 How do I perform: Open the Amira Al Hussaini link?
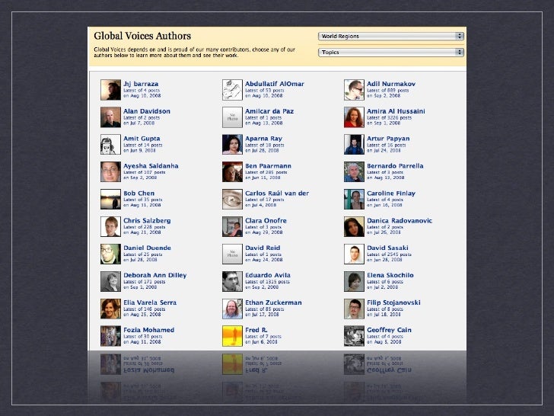click(x=396, y=111)
